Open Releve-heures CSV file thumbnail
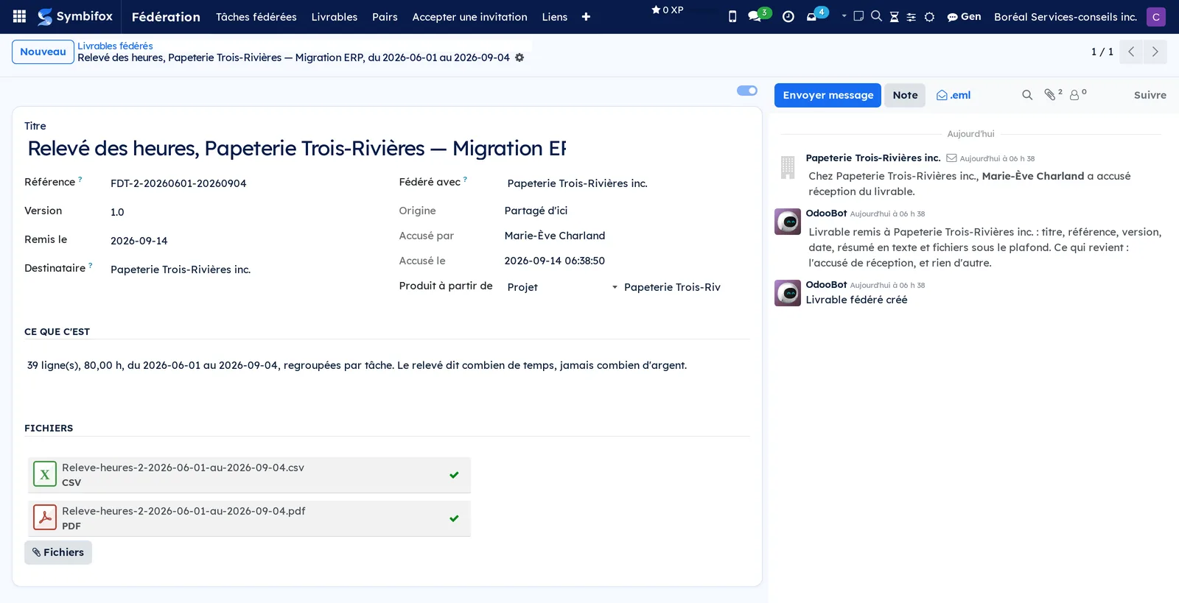The image size is (1179, 603). (x=45, y=475)
